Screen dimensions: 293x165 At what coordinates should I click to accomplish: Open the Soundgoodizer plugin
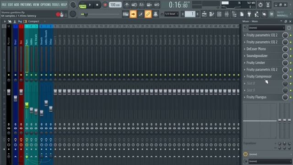257,56
